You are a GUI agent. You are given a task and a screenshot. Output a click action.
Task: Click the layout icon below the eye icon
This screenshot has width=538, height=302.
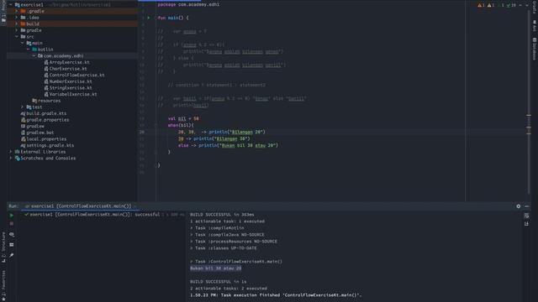tap(11, 245)
